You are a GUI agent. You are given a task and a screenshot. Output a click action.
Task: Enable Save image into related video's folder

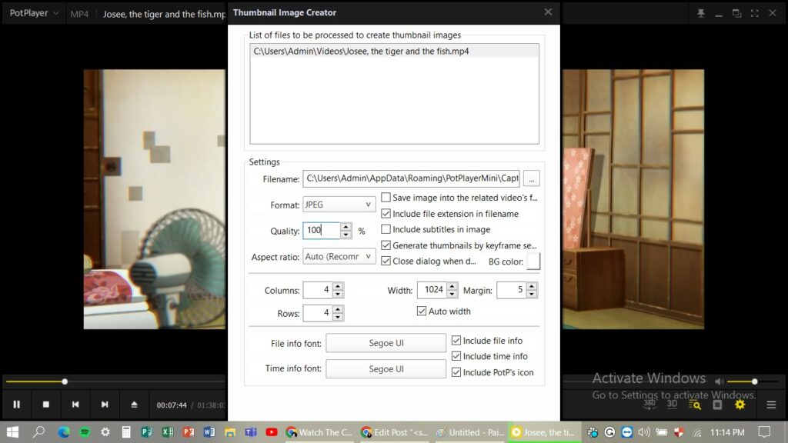click(386, 198)
